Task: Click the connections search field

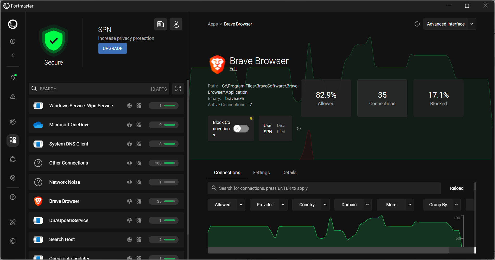Action: [x=324, y=188]
